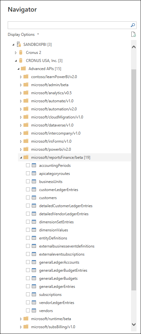Click the microsoft/powerbi/v2.0 folder icon
141x334 pixels.
click(26, 149)
